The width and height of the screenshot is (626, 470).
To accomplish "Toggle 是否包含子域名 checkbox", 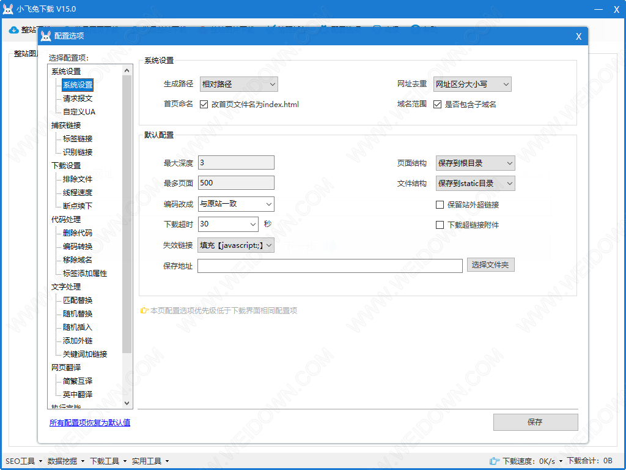I will [438, 104].
